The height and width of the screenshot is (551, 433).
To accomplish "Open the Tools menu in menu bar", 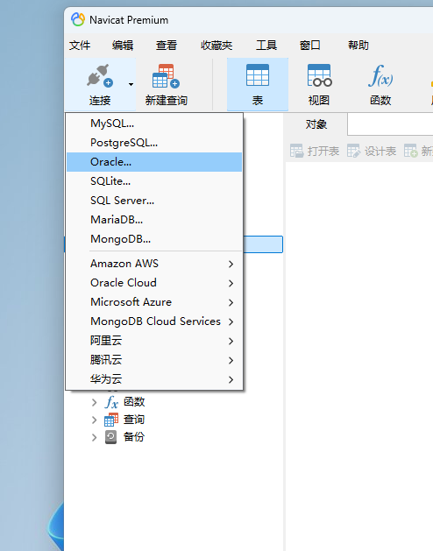I will pos(266,46).
